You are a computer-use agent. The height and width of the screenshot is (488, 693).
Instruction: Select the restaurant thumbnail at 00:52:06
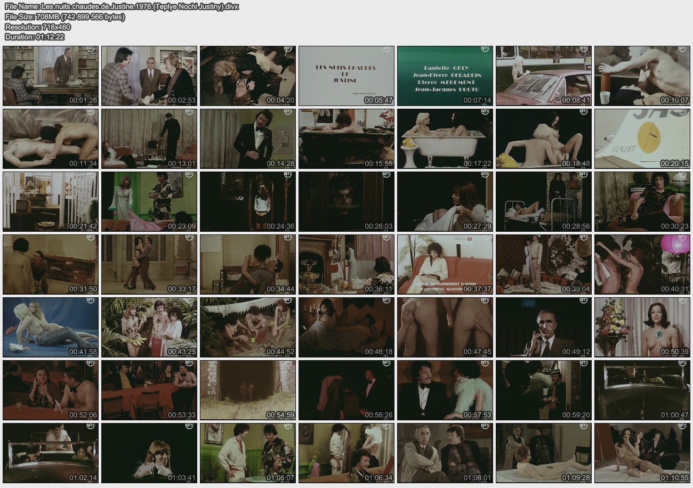(51, 390)
